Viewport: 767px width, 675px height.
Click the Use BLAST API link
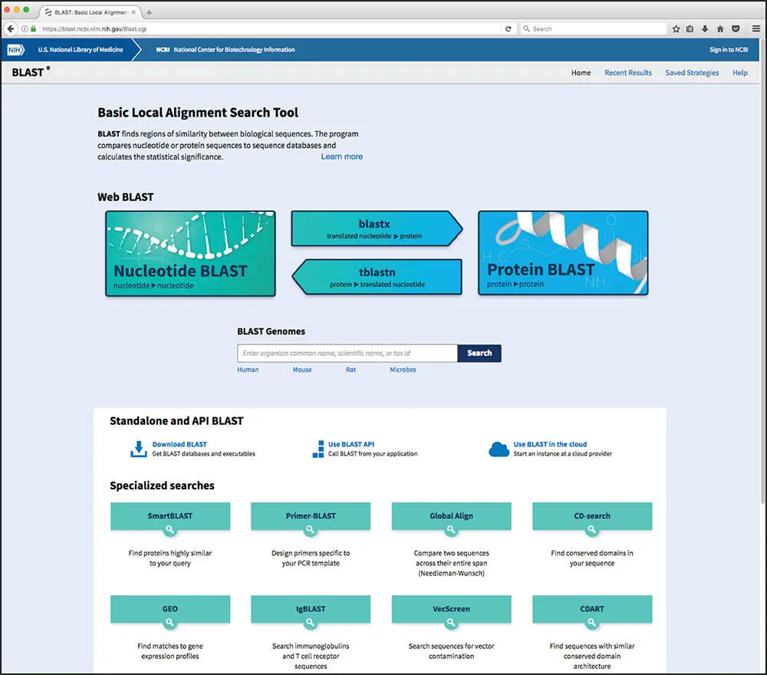(x=351, y=444)
